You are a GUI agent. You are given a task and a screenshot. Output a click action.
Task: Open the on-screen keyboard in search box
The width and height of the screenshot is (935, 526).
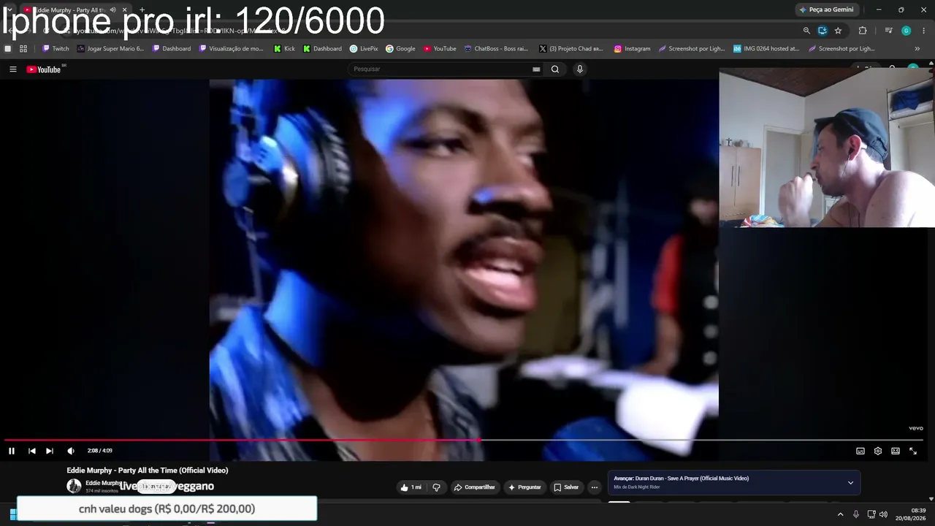coord(536,69)
